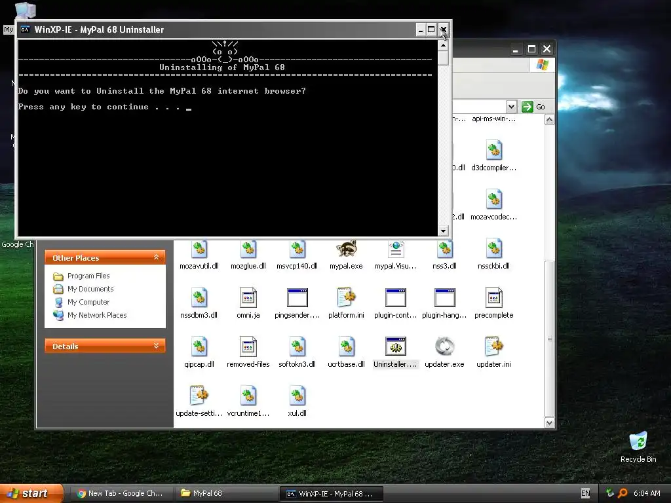The image size is (671, 503).
Task: Select the pingsender executable icon
Action: [297, 298]
